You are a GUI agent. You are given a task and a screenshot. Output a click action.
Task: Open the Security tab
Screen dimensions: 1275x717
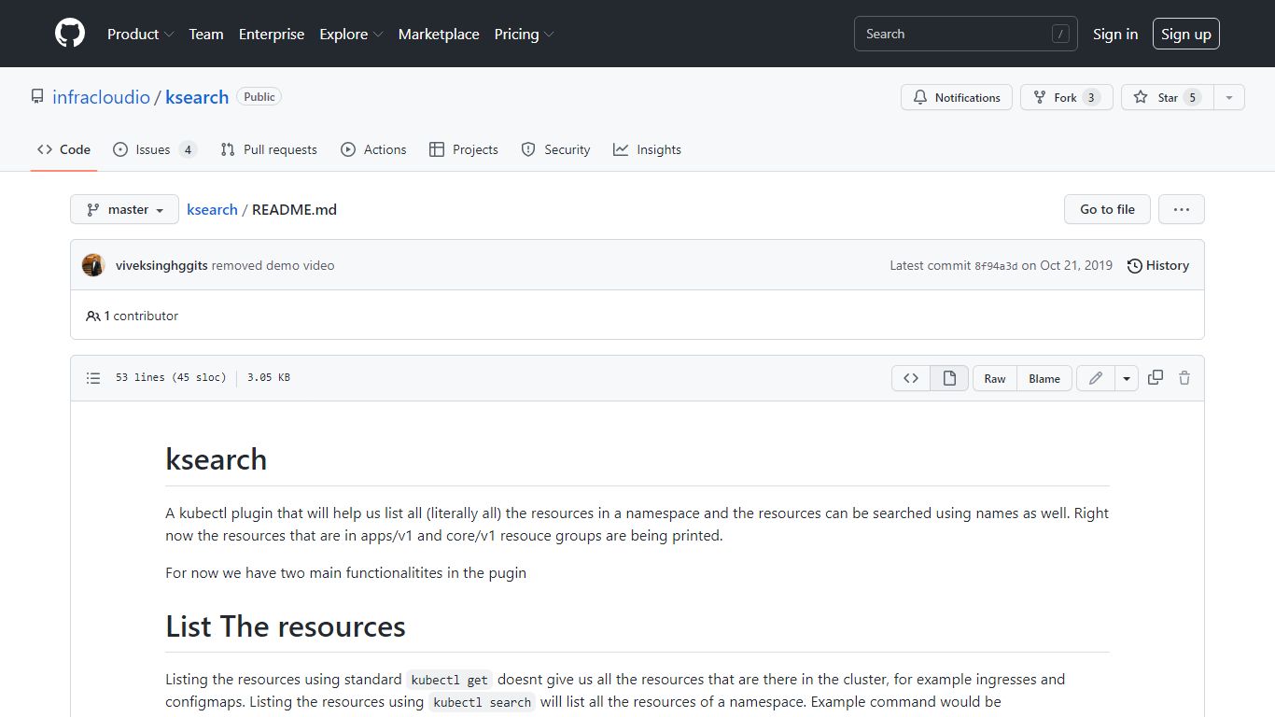tap(555, 149)
